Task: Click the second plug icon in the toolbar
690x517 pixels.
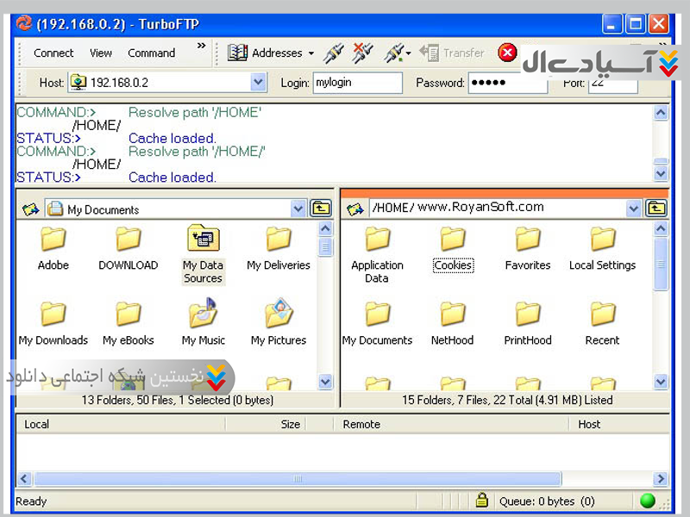Action: point(363,53)
